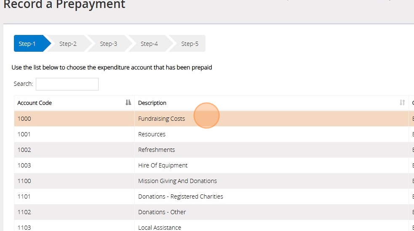Viewport: 414px width, 231px height.
Task: Focus the Search input field
Action: [x=67, y=84]
